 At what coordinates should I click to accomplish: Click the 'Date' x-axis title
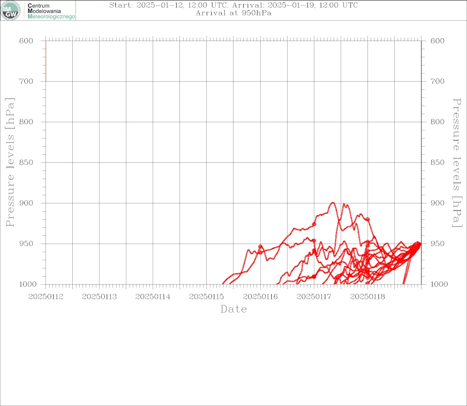click(x=234, y=309)
